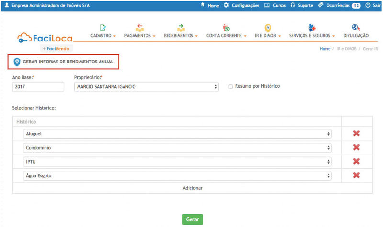Remove the IPTU row with red X

(x=356, y=162)
